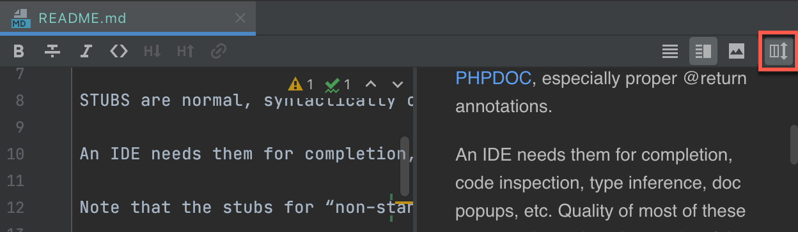Place cursor in 'An IDE needs them' editor line
This screenshot has height=232, width=798.
[x=246, y=154]
